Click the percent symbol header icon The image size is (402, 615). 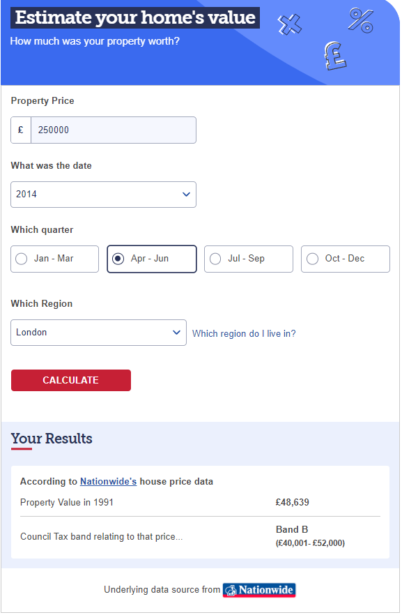361,20
